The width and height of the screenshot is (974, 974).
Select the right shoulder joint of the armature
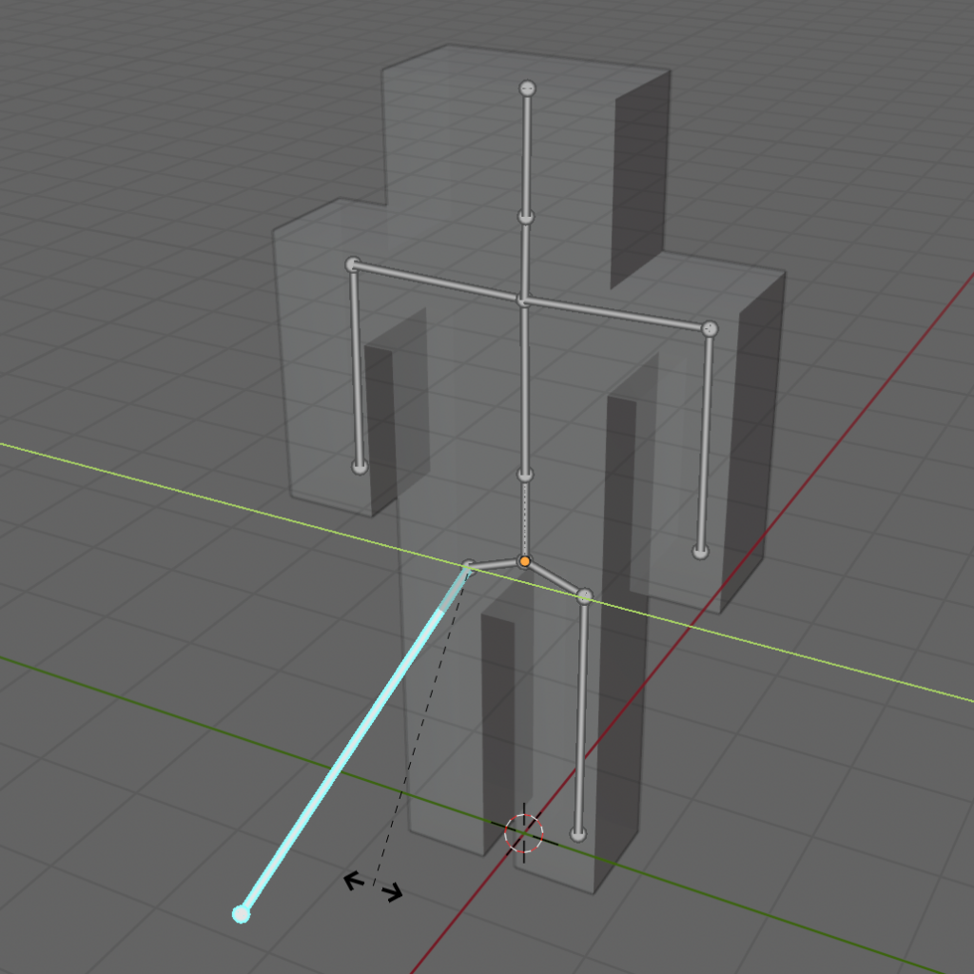[x=710, y=329]
